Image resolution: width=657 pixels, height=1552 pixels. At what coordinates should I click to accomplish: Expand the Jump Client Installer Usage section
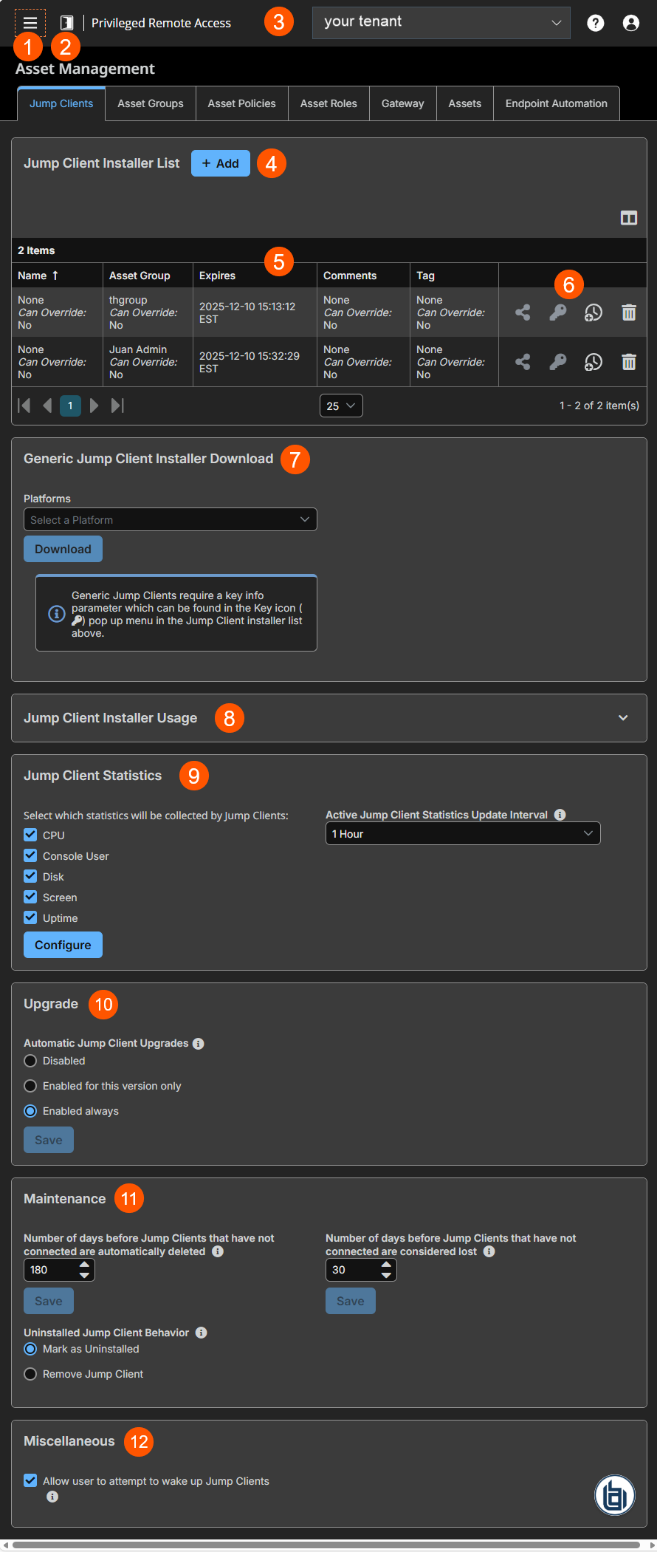pyautogui.click(x=623, y=718)
